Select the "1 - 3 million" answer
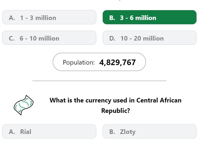The height and width of the screenshot is (143, 200). pyautogui.click(x=49, y=18)
